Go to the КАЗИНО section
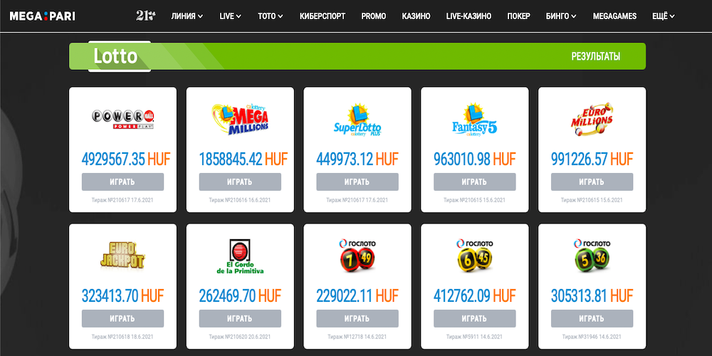The height and width of the screenshot is (356, 712). click(416, 16)
